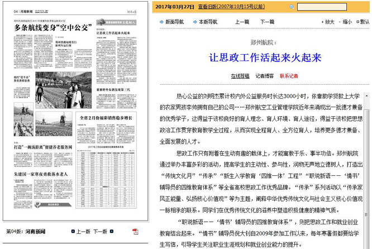The height and width of the screenshot is (249, 372).
Task: Click the headline 多条航线变身"空中公交" on page
Action: click(x=53, y=27)
